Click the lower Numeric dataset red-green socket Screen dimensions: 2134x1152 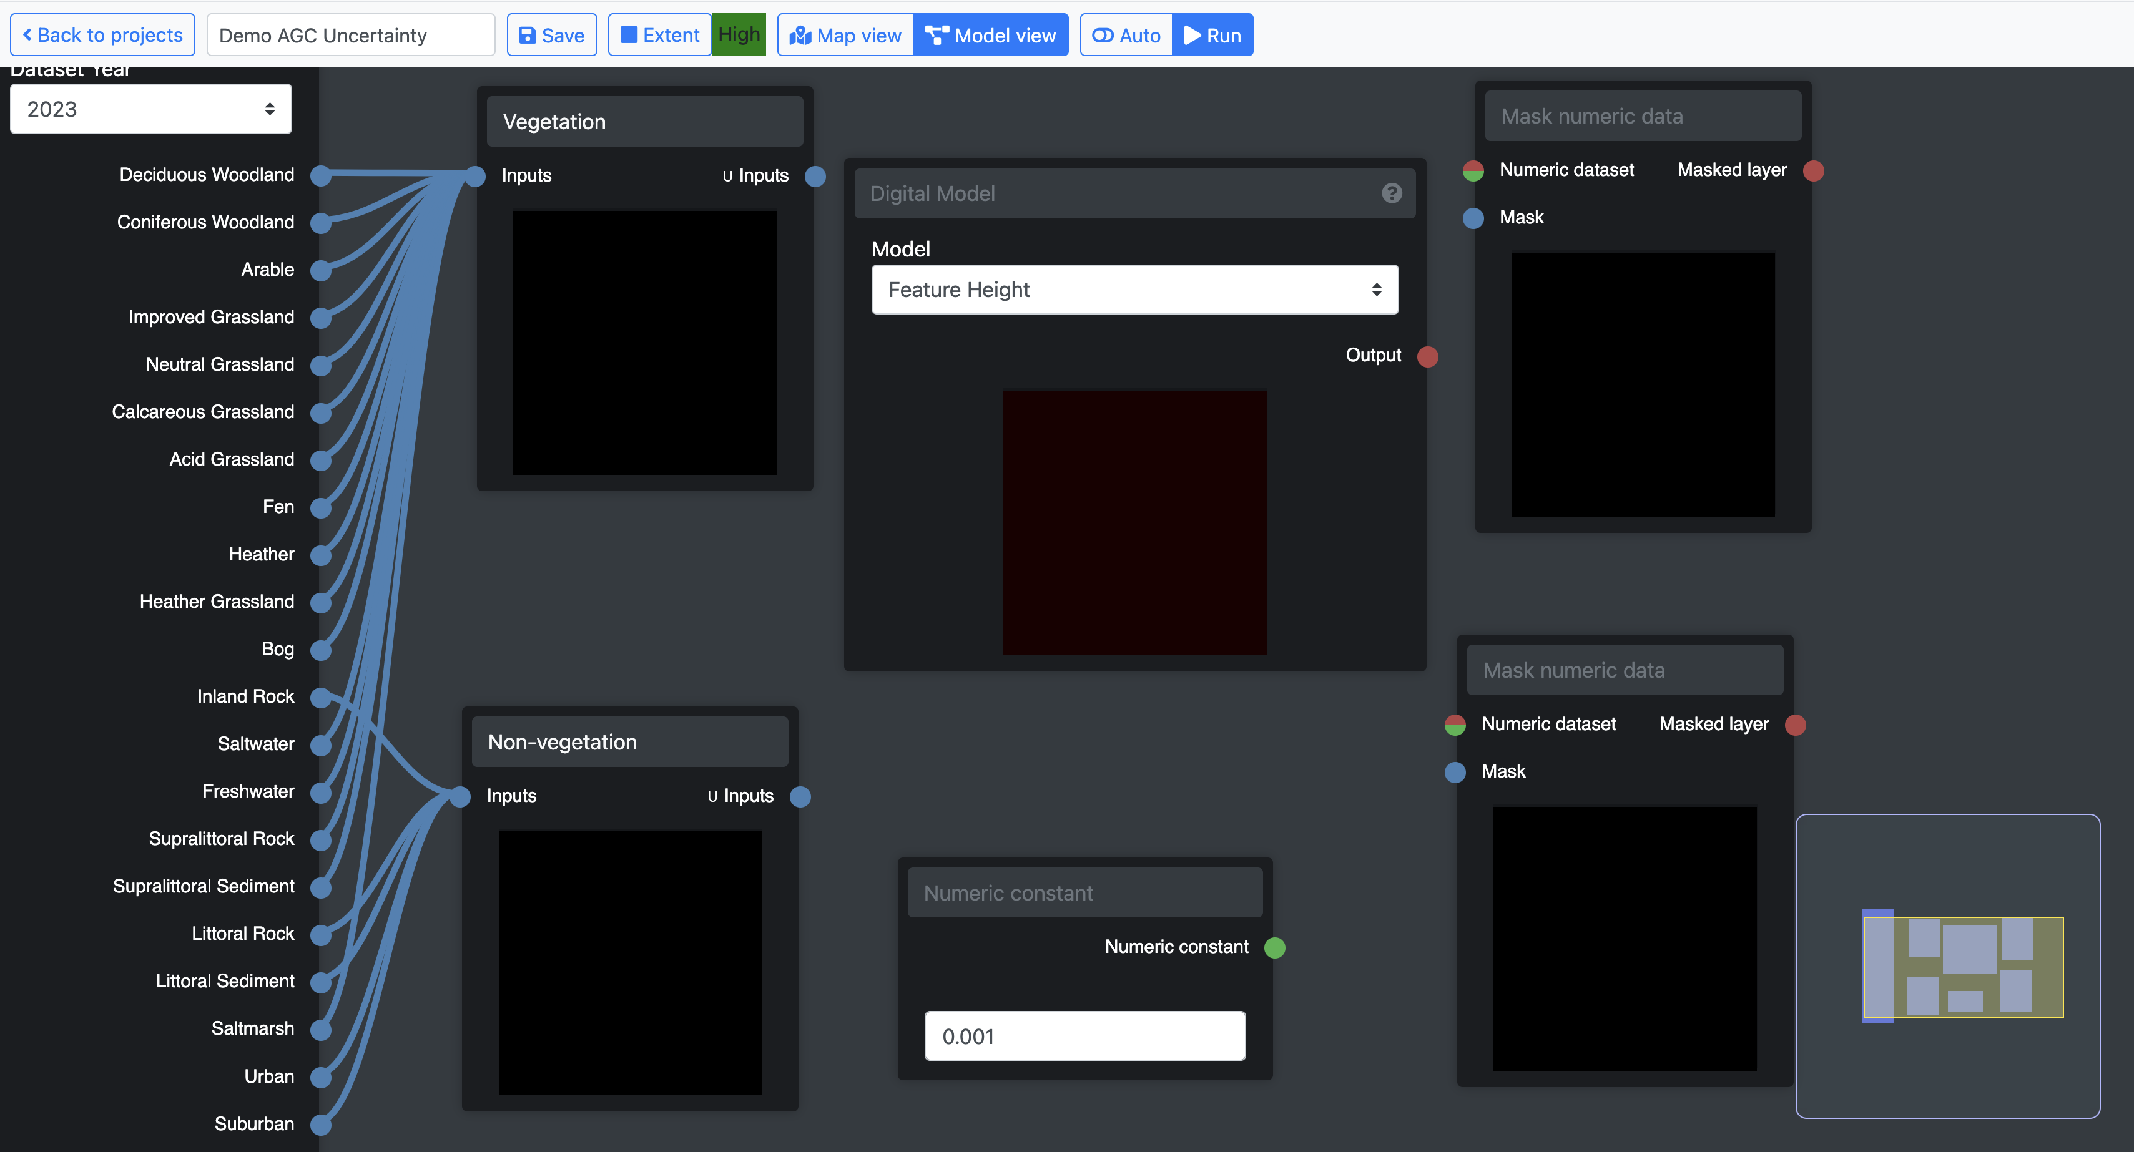1455,725
